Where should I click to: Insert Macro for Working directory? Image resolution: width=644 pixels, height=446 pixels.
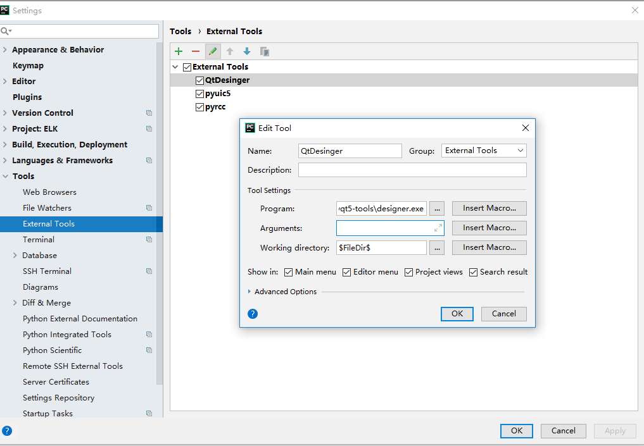489,247
